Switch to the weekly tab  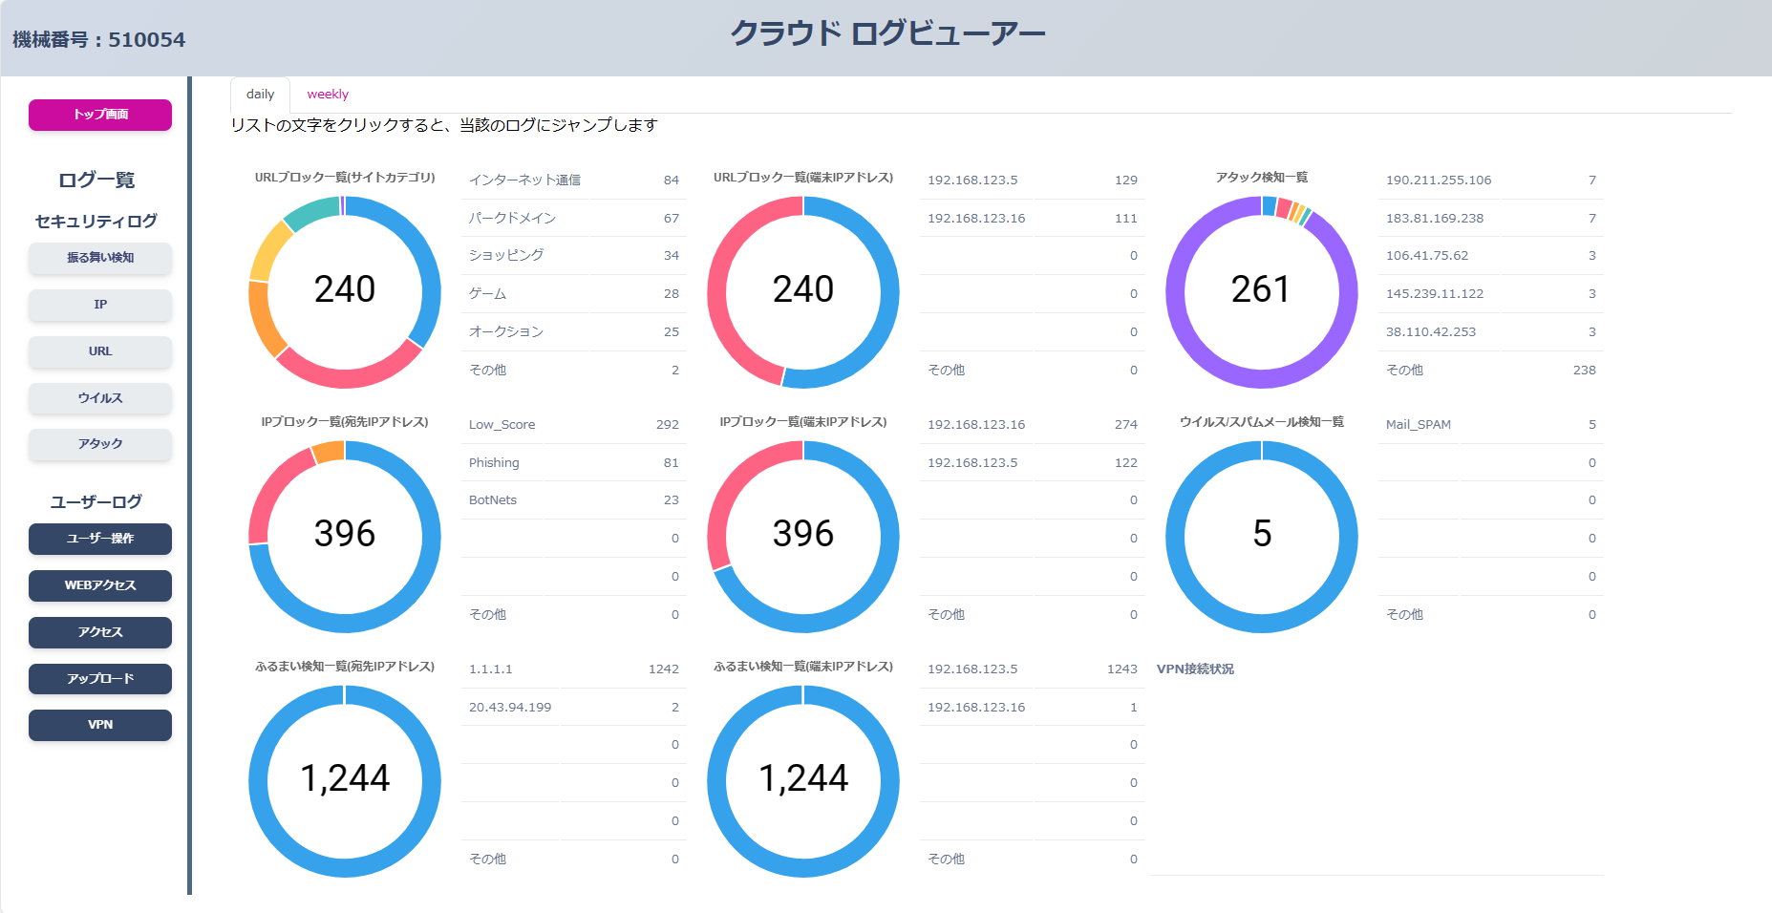point(328,93)
